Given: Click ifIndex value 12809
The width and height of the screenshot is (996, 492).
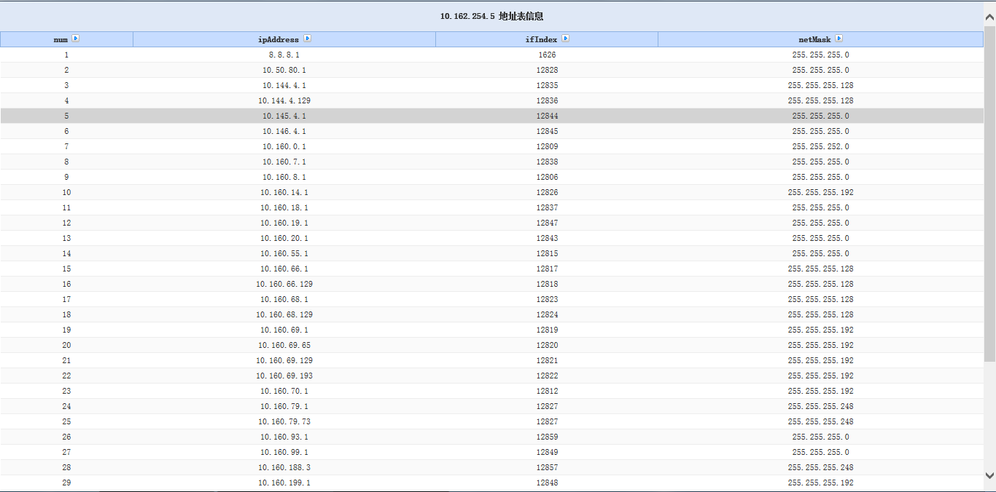Looking at the screenshot, I should [x=547, y=146].
